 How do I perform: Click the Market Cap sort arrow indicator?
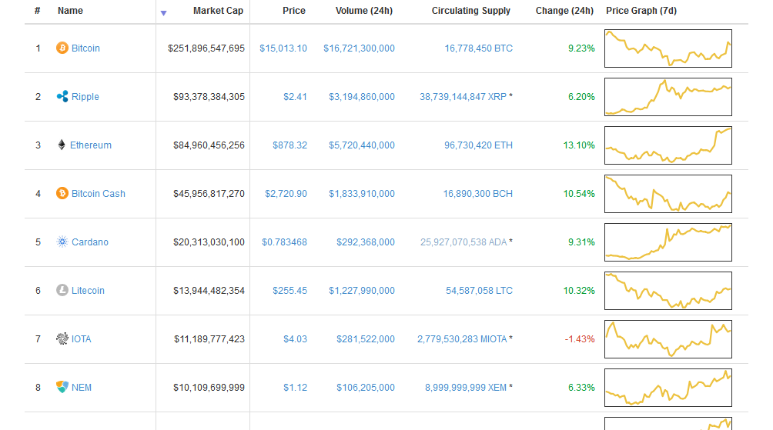164,13
